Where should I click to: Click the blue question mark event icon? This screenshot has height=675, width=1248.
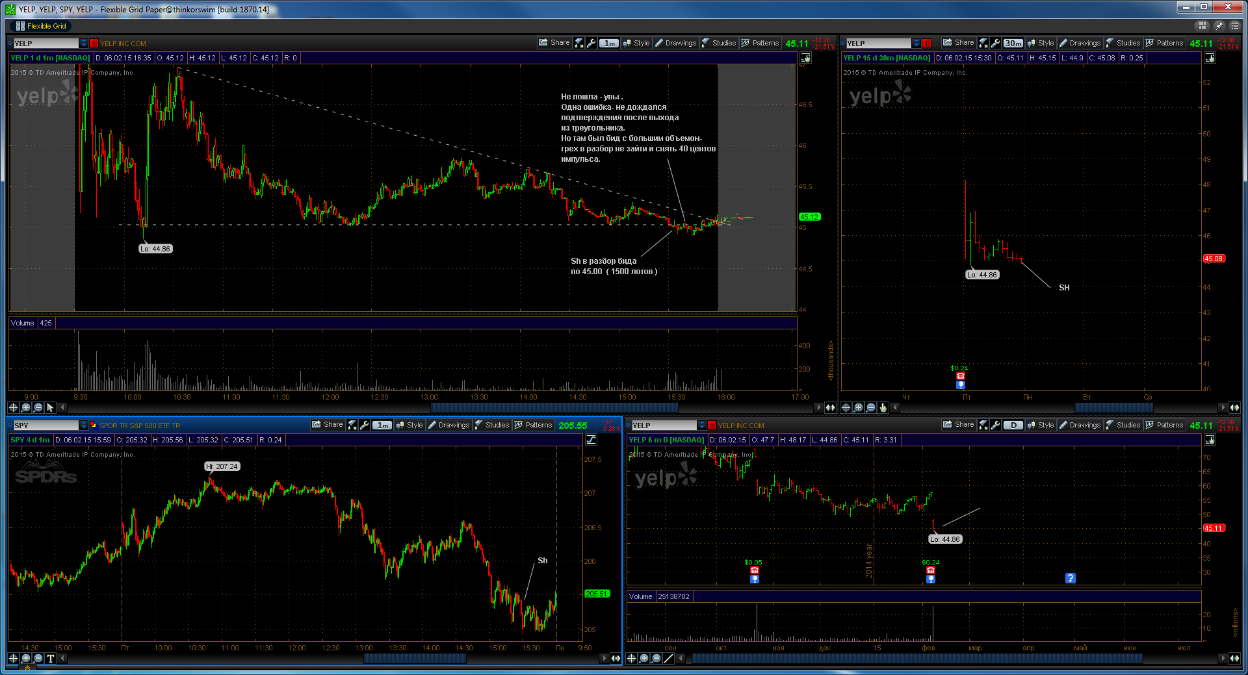click(x=1071, y=578)
